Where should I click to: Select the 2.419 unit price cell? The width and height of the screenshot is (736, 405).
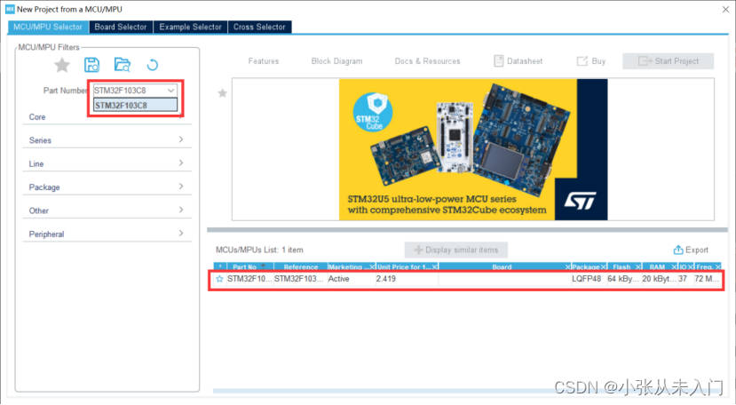[x=407, y=279]
